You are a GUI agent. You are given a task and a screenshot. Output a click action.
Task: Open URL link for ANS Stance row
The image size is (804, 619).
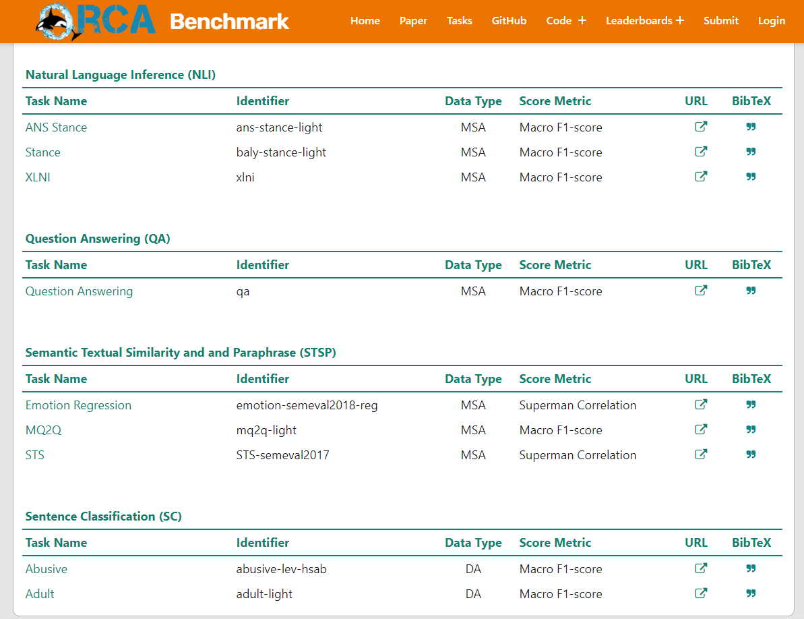pyautogui.click(x=700, y=127)
